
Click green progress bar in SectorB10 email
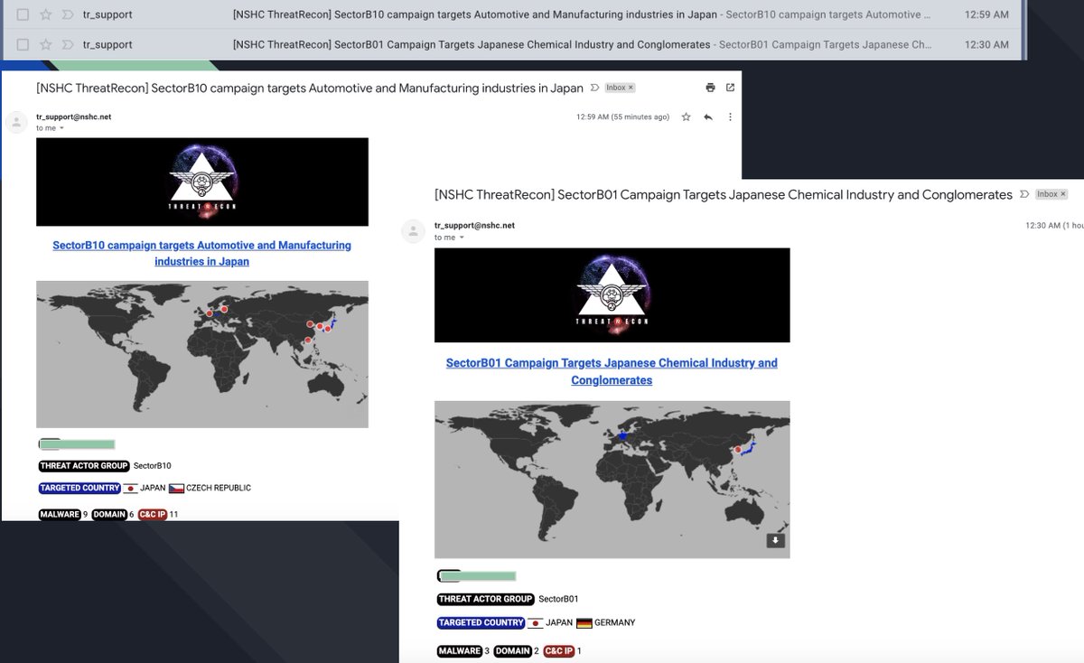coord(77,444)
